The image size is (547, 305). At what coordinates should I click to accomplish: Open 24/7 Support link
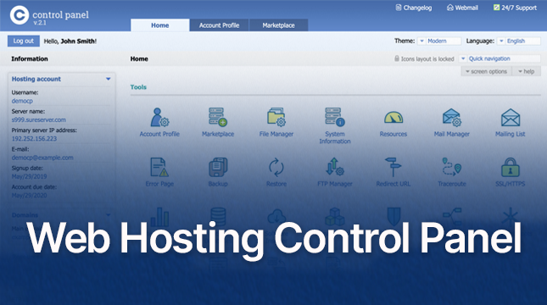point(515,8)
